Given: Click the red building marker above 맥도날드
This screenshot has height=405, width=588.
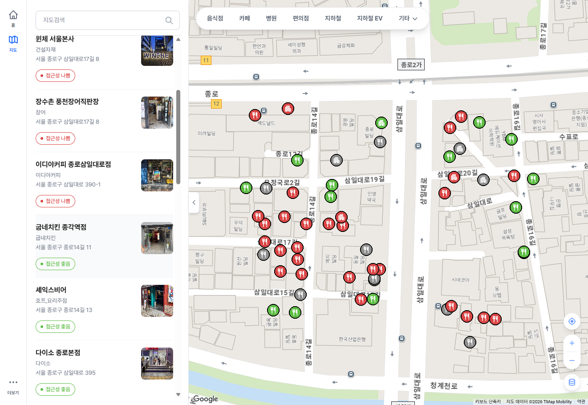Looking at the screenshot, I should [288, 108].
